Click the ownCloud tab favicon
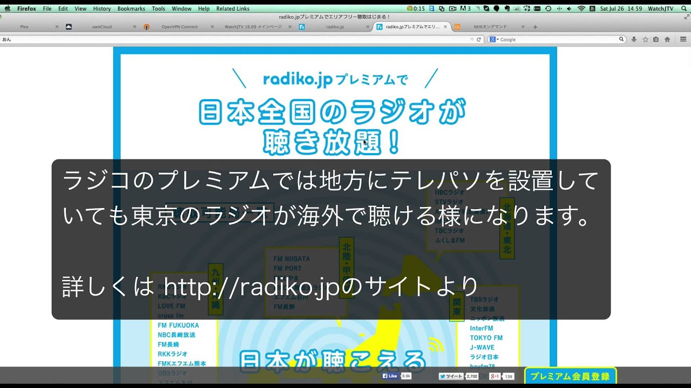Image resolution: width=691 pixels, height=388 pixels. [x=69, y=26]
